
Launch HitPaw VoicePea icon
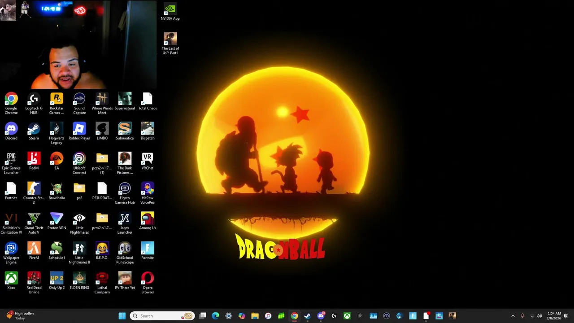148,193
